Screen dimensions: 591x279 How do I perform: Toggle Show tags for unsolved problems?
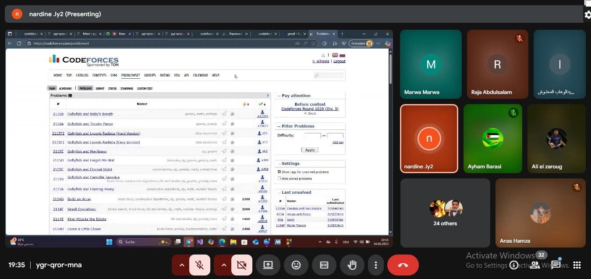pyautogui.click(x=280, y=172)
